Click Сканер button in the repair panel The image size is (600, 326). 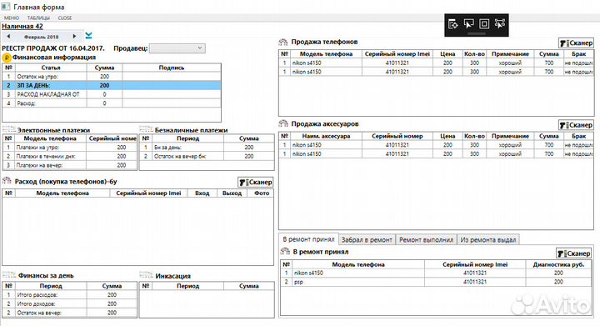[x=573, y=253]
